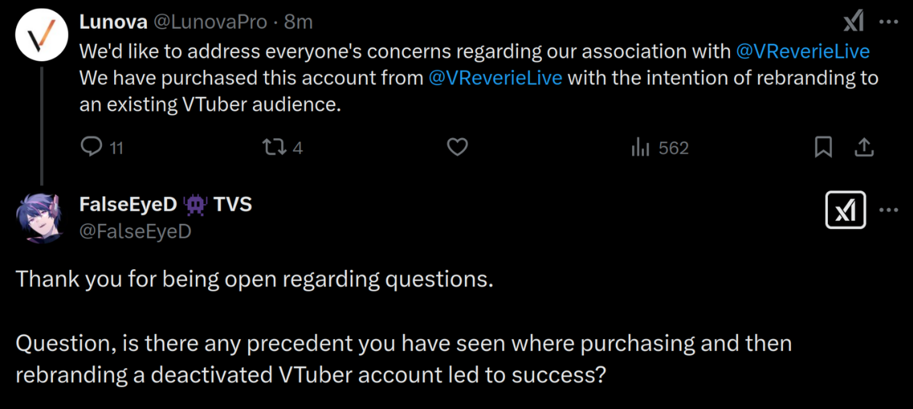Click the reply icon on Lunova's post
913x409 pixels.
[91, 147]
